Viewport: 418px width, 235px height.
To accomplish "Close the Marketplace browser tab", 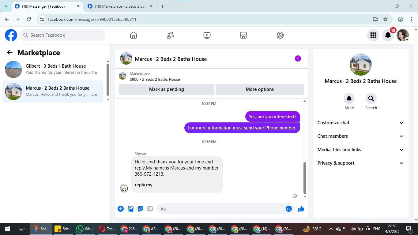I will pos(151,6).
